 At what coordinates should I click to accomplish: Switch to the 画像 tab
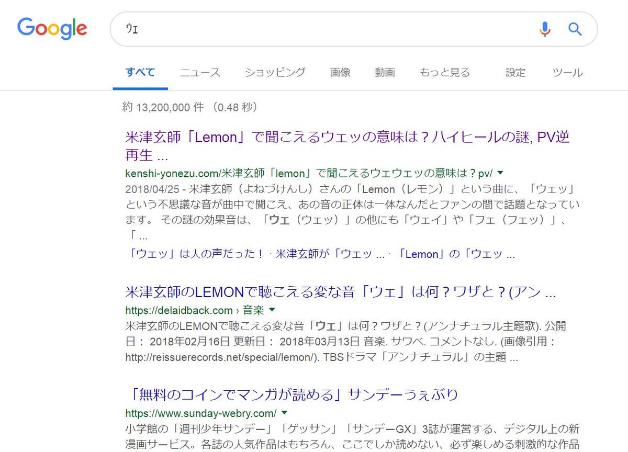(340, 73)
